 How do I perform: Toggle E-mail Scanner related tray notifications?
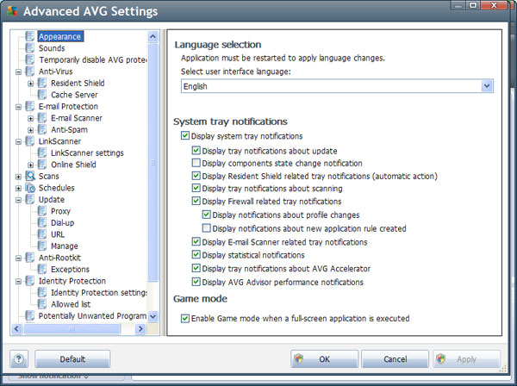196,241
